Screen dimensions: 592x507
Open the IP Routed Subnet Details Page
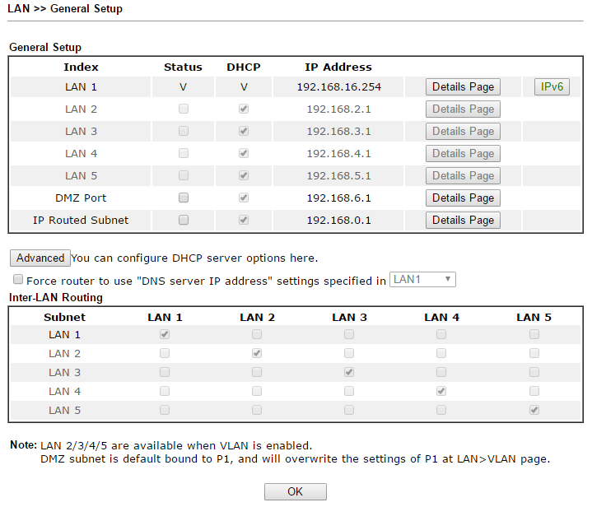[x=463, y=220]
